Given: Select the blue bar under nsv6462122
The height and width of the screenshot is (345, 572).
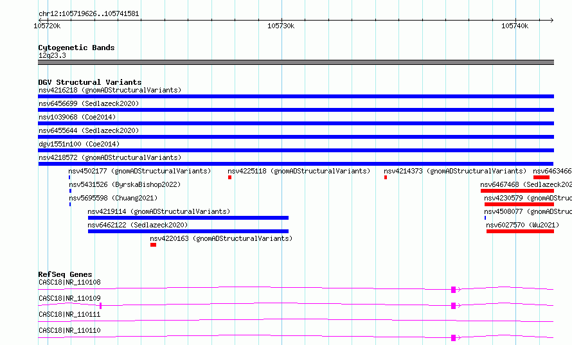Looking at the screenshot, I should pos(188,231).
